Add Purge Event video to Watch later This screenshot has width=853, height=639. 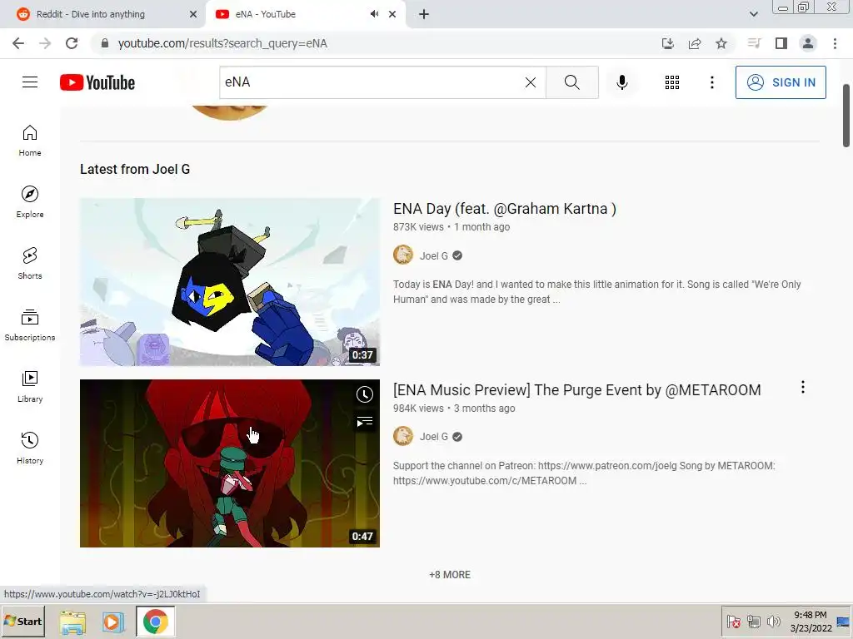(365, 394)
